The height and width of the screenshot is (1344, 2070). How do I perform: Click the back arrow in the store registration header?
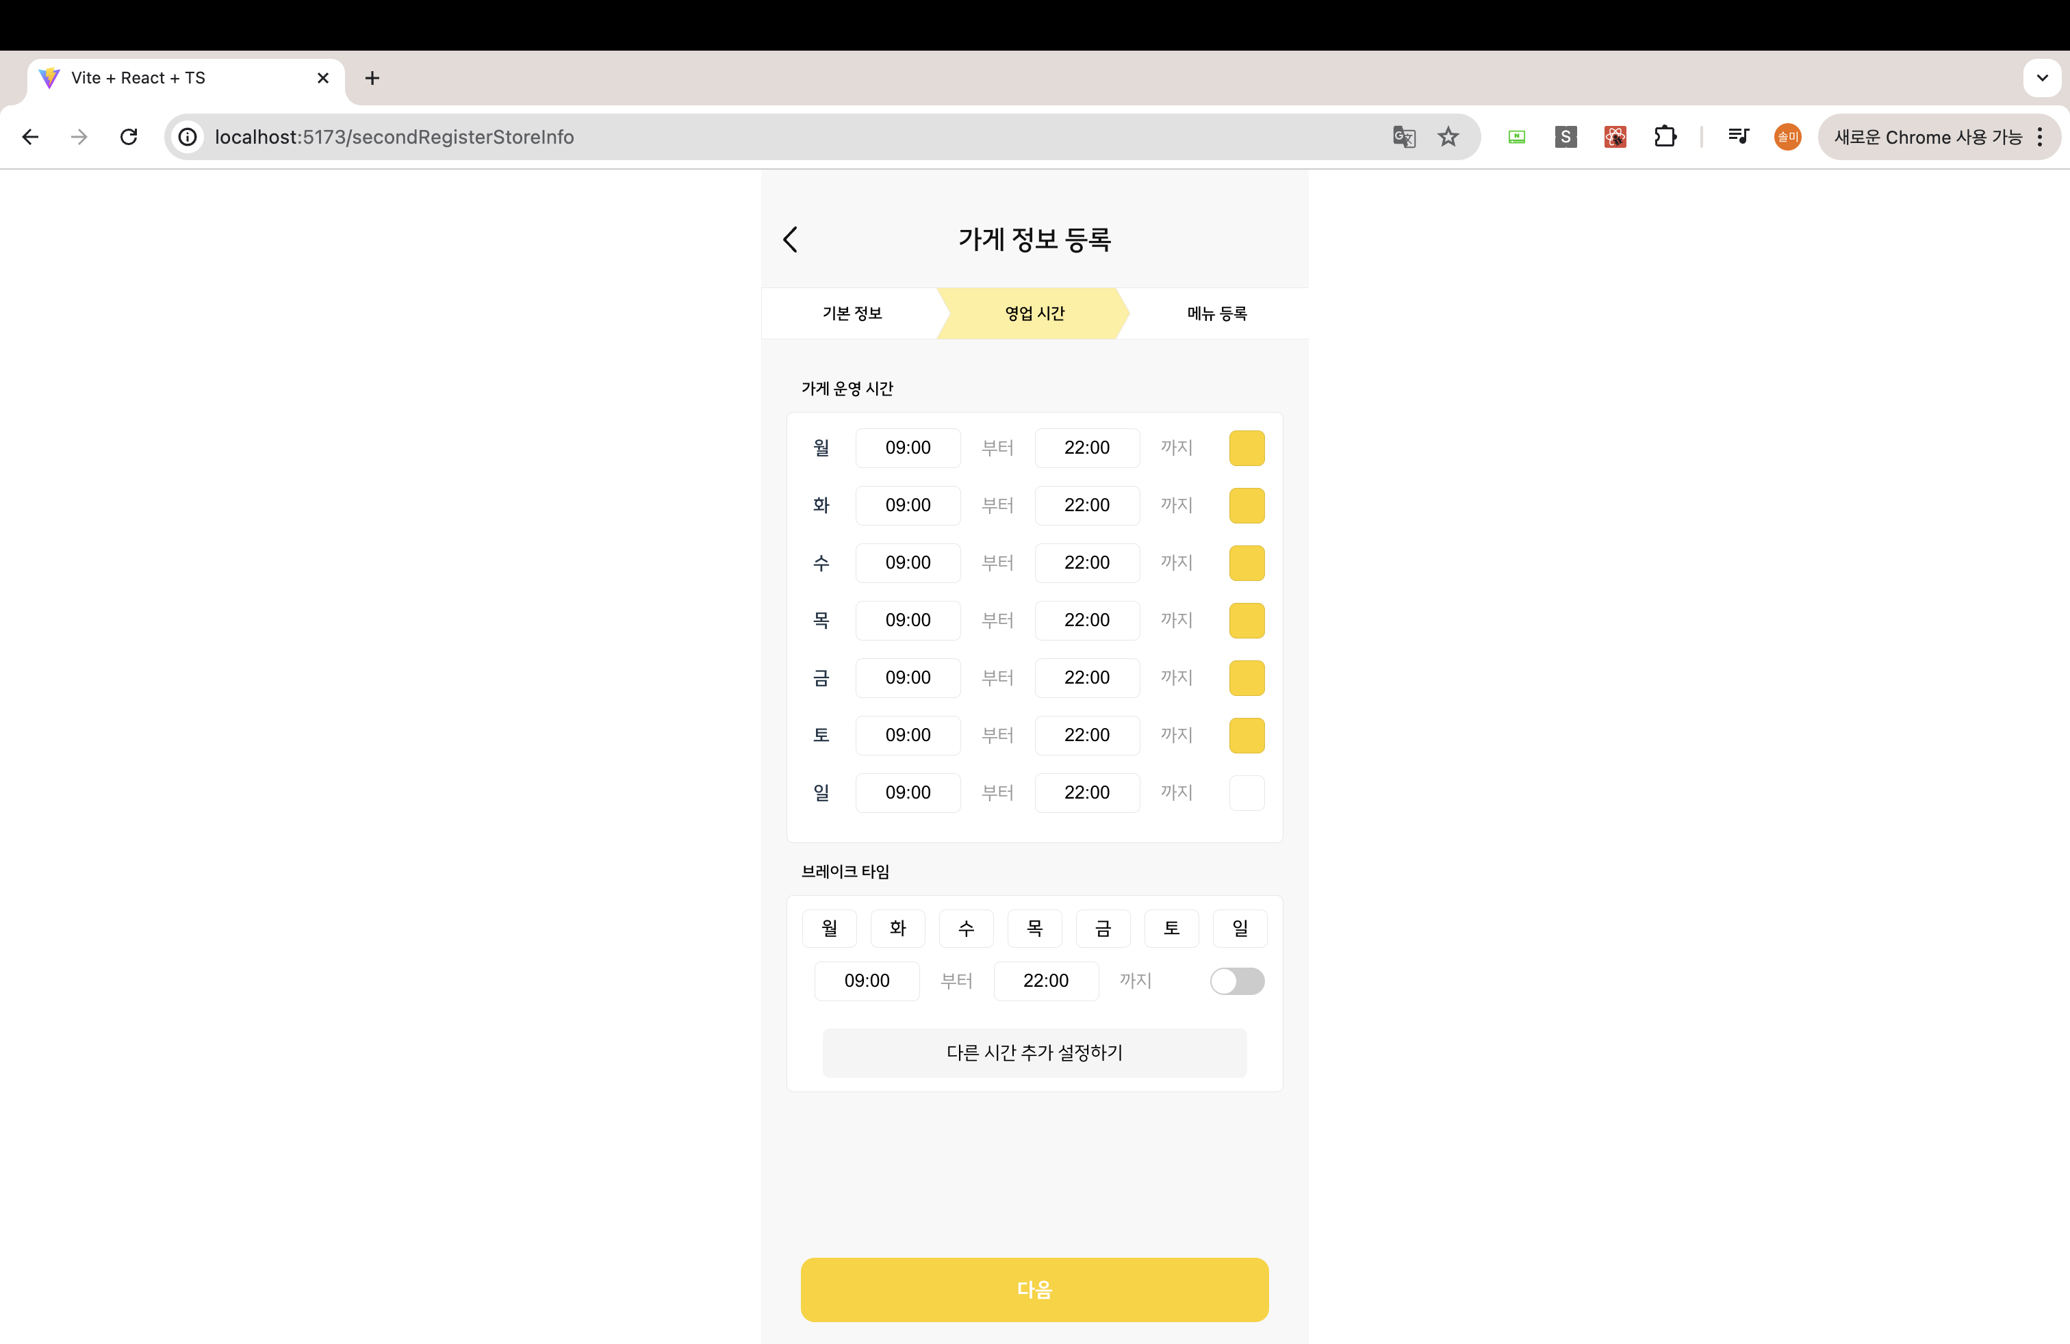[x=790, y=239]
